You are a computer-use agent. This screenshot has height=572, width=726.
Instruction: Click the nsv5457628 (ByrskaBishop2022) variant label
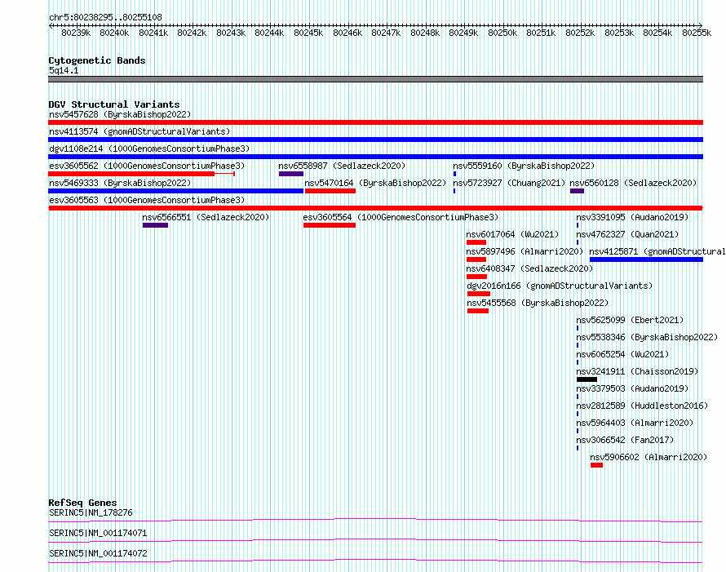coord(120,114)
